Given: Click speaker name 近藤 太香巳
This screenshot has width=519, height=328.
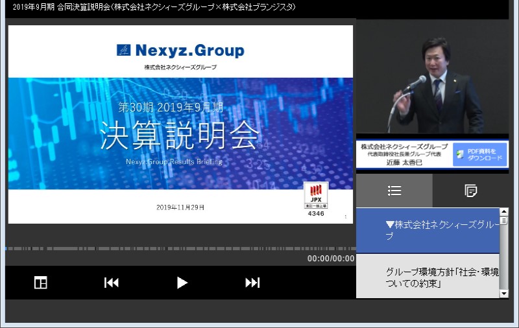Looking at the screenshot, I should coord(404,162).
